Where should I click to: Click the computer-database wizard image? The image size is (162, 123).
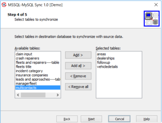tap(152, 19)
